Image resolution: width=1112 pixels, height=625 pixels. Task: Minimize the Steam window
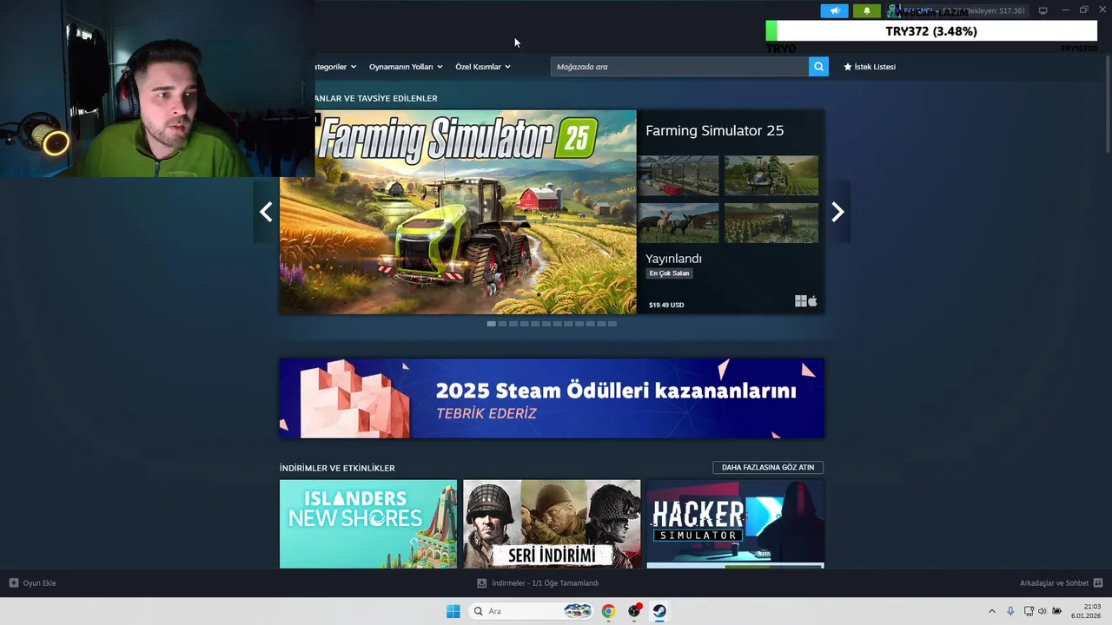pyautogui.click(x=1065, y=11)
